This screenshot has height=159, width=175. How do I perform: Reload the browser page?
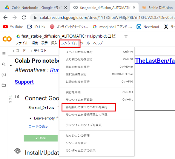point(24,18)
